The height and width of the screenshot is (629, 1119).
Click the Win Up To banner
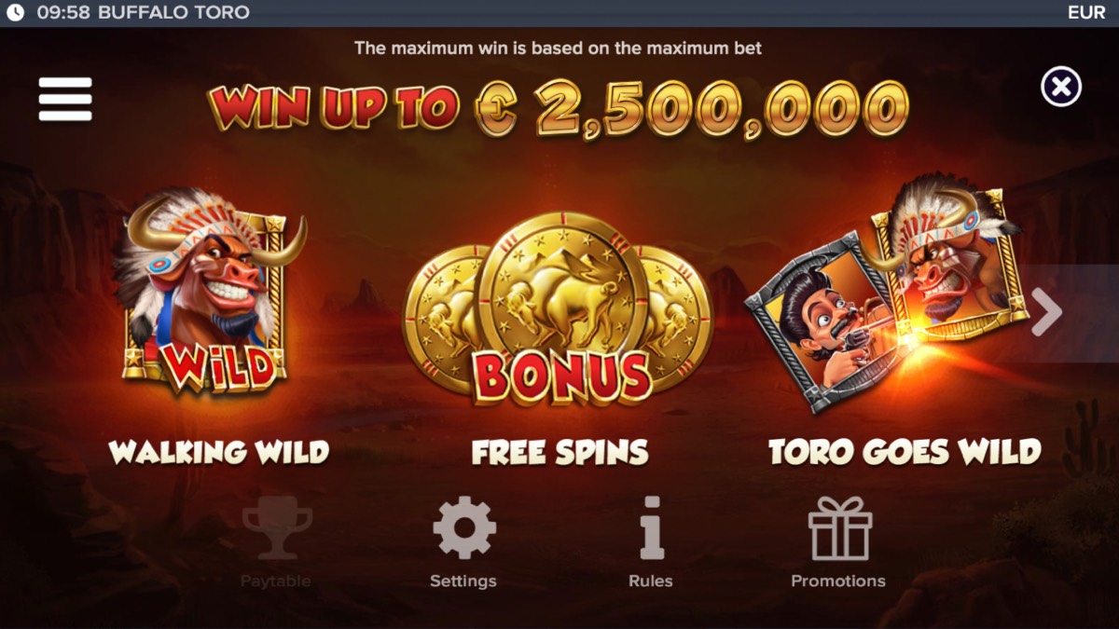pyautogui.click(x=558, y=108)
